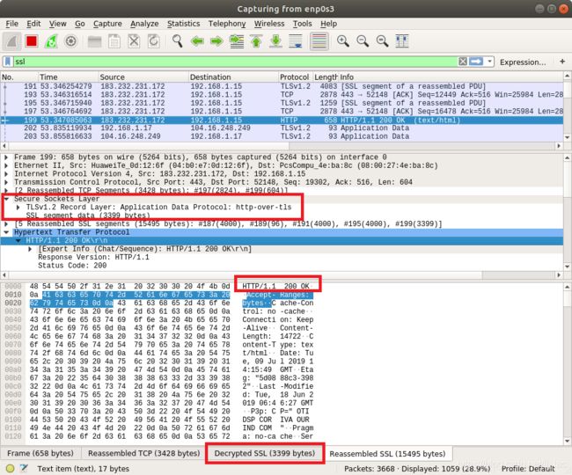Open the Edit menu
Screen dimensions: 572x475
[33, 24]
